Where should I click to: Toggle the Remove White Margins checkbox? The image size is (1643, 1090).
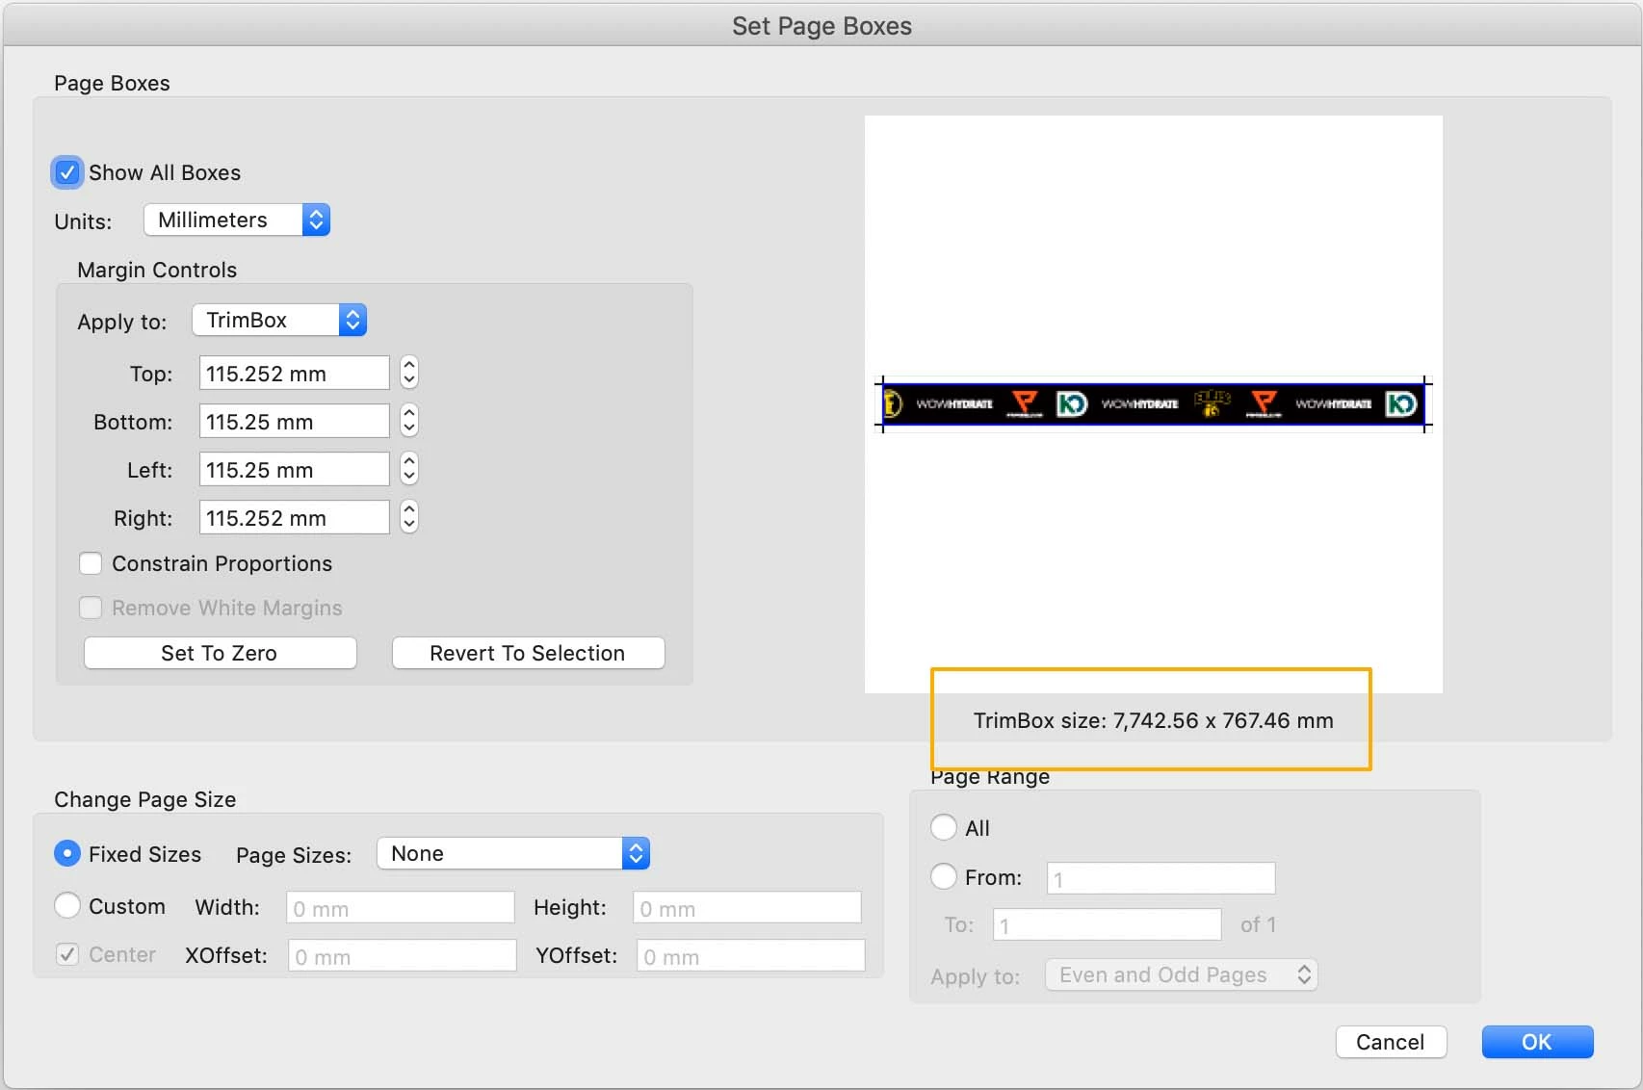click(x=91, y=608)
